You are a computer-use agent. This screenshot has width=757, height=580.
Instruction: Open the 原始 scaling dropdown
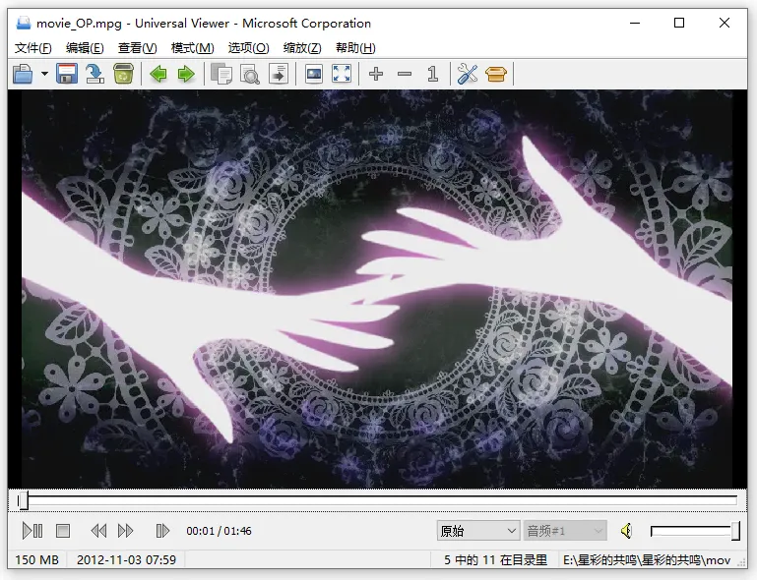478,531
